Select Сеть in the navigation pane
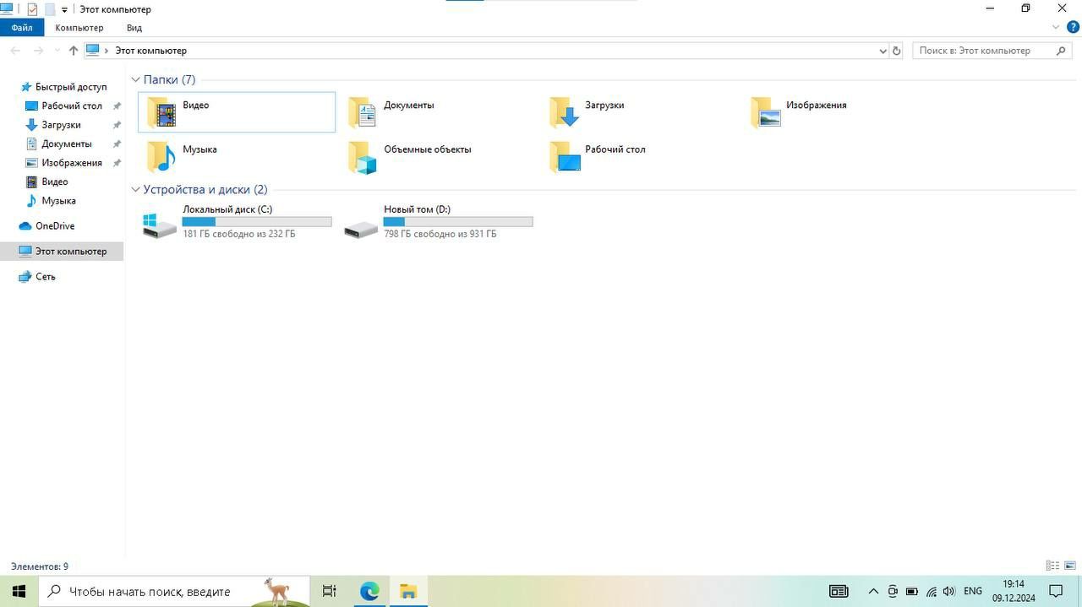Viewport: 1082px width, 607px height. (46, 277)
